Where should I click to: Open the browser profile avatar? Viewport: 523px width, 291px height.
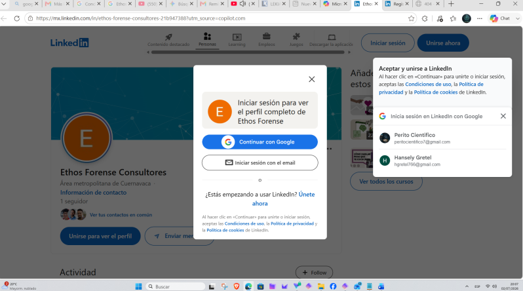click(466, 19)
